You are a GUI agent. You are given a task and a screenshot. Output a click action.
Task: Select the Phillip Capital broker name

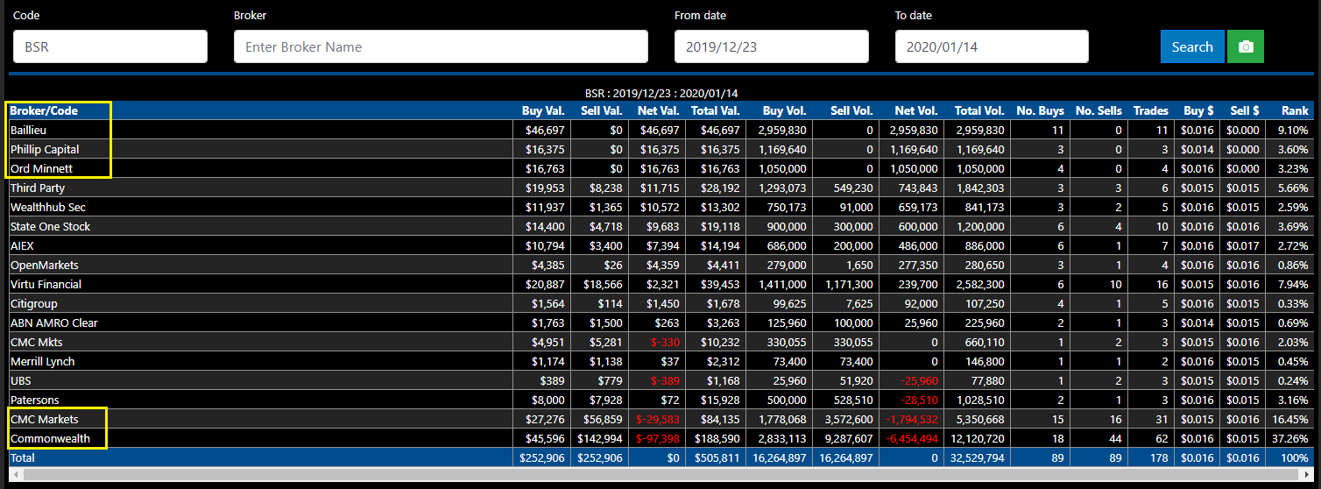45,149
